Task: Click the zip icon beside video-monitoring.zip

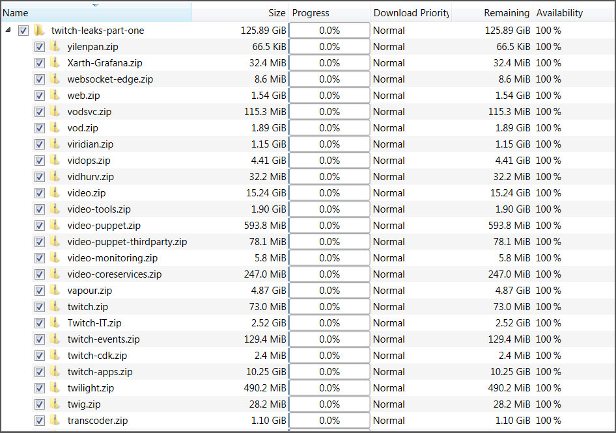Action: [x=55, y=258]
